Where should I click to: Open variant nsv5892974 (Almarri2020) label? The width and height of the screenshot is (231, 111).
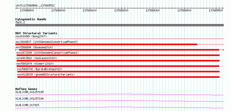[x=35, y=64]
